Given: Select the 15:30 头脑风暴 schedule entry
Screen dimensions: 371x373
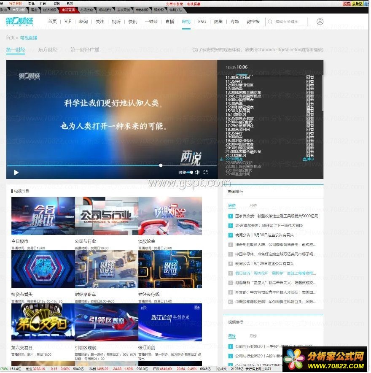Looking at the screenshot, I should [x=237, y=111].
